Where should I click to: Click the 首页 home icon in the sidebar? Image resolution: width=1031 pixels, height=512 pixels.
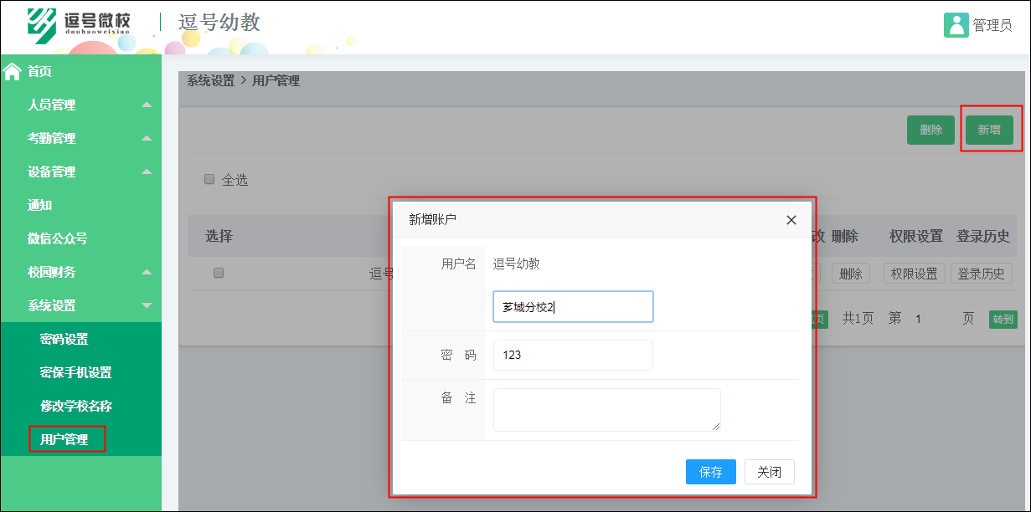[x=12, y=71]
